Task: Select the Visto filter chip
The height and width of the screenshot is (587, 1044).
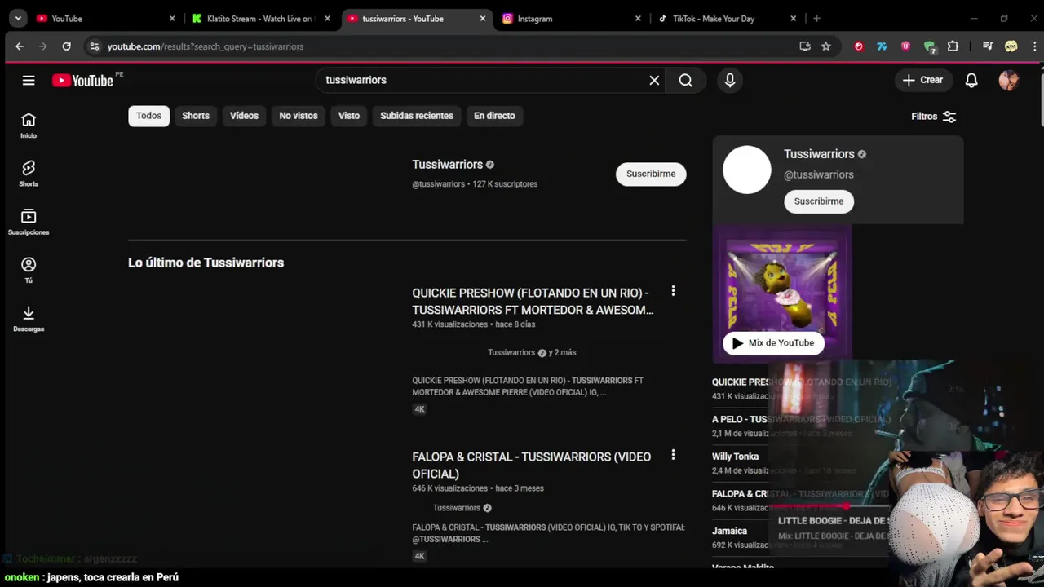Action: tap(349, 116)
